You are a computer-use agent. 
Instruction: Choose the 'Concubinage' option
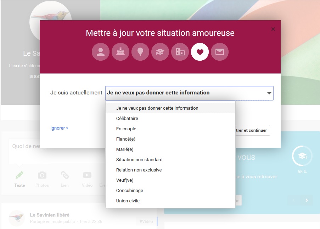(x=129, y=190)
